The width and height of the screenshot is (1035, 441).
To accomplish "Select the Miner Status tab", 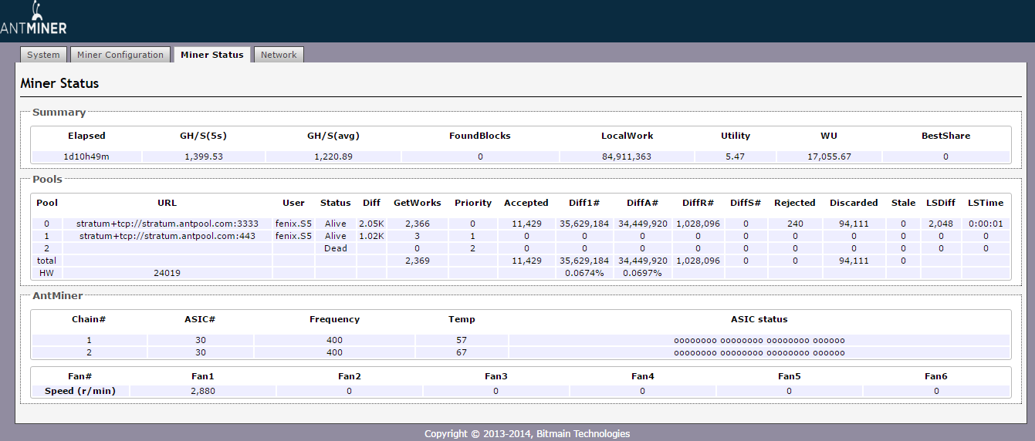I will (211, 55).
